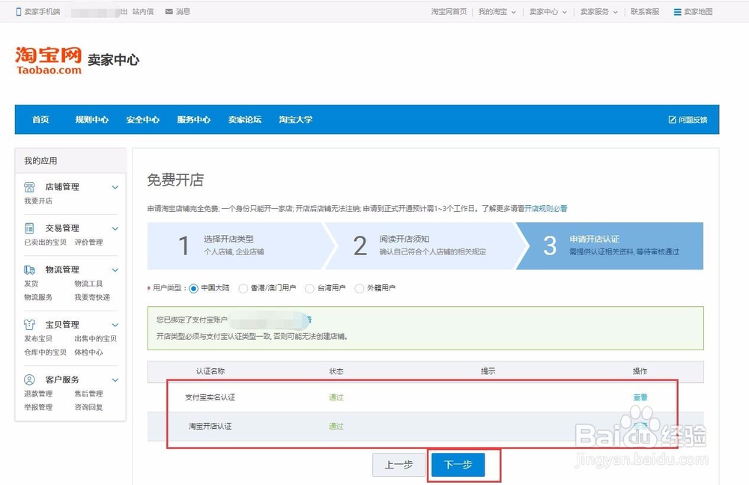Open 仓库中的宝贝 in the sidebar
Screen dimensions: 749x485
46,353
